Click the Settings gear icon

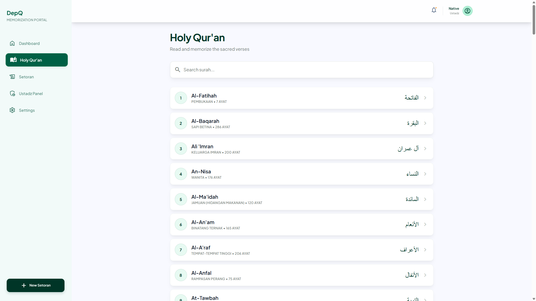(12, 110)
